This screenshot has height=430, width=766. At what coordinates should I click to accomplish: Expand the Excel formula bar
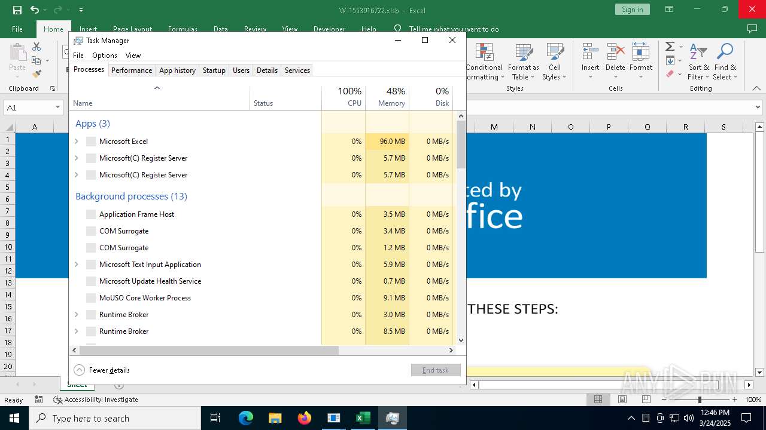(759, 107)
